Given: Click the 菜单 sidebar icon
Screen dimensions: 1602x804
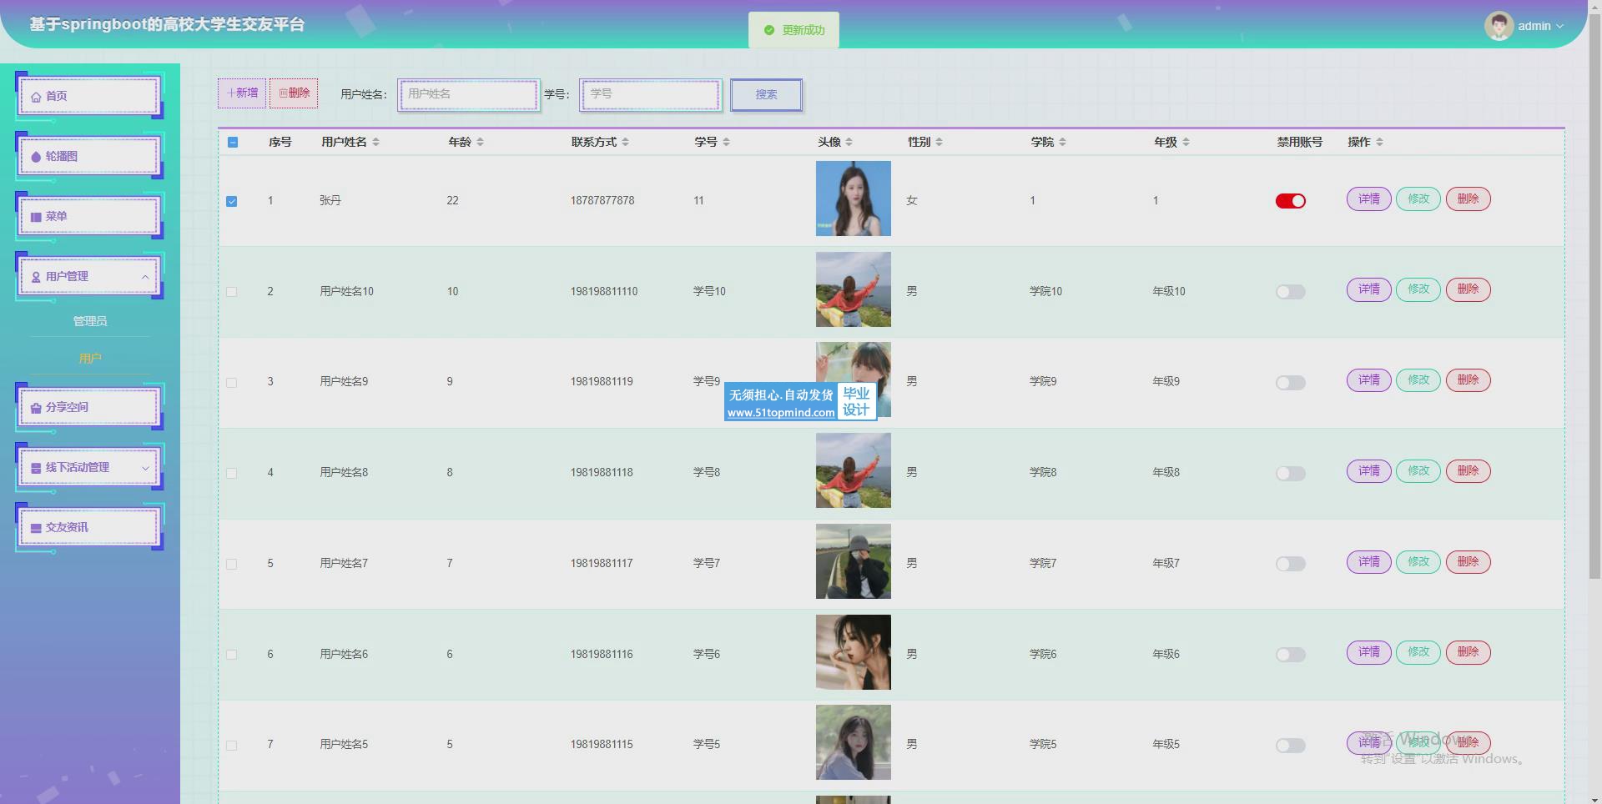Looking at the screenshot, I should [x=36, y=217].
